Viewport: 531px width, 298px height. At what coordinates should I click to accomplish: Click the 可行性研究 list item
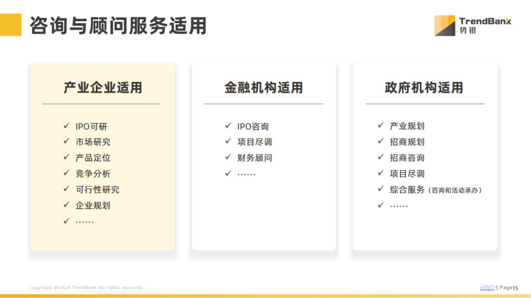[97, 190]
